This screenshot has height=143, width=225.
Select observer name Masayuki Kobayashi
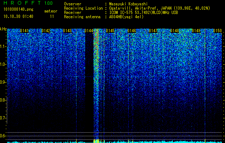coord(128,4)
